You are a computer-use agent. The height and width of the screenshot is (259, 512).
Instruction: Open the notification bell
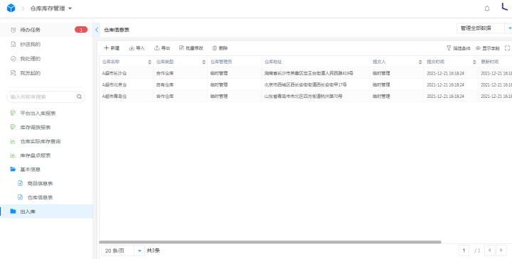487,9
